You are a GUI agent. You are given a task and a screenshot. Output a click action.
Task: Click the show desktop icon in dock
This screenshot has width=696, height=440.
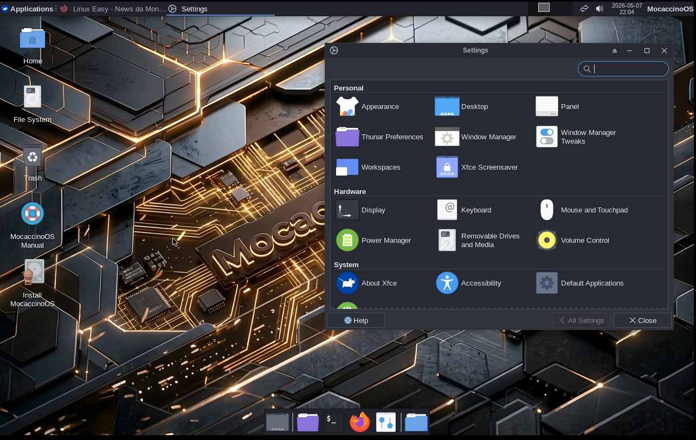pyautogui.click(x=277, y=422)
